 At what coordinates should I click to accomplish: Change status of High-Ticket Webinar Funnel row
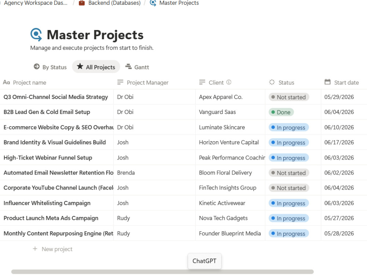(x=288, y=158)
